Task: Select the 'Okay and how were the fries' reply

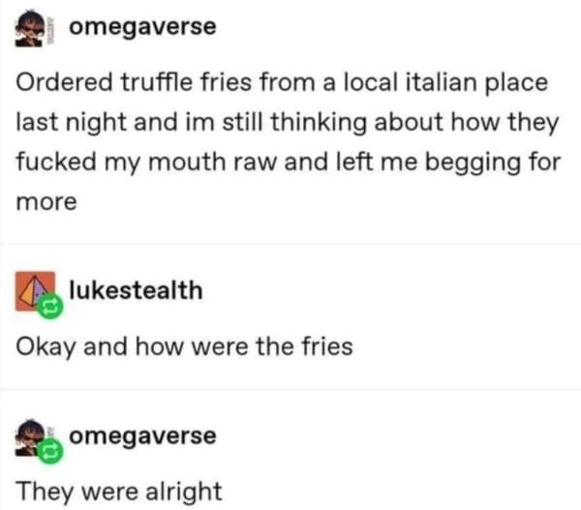Action: click(x=184, y=347)
